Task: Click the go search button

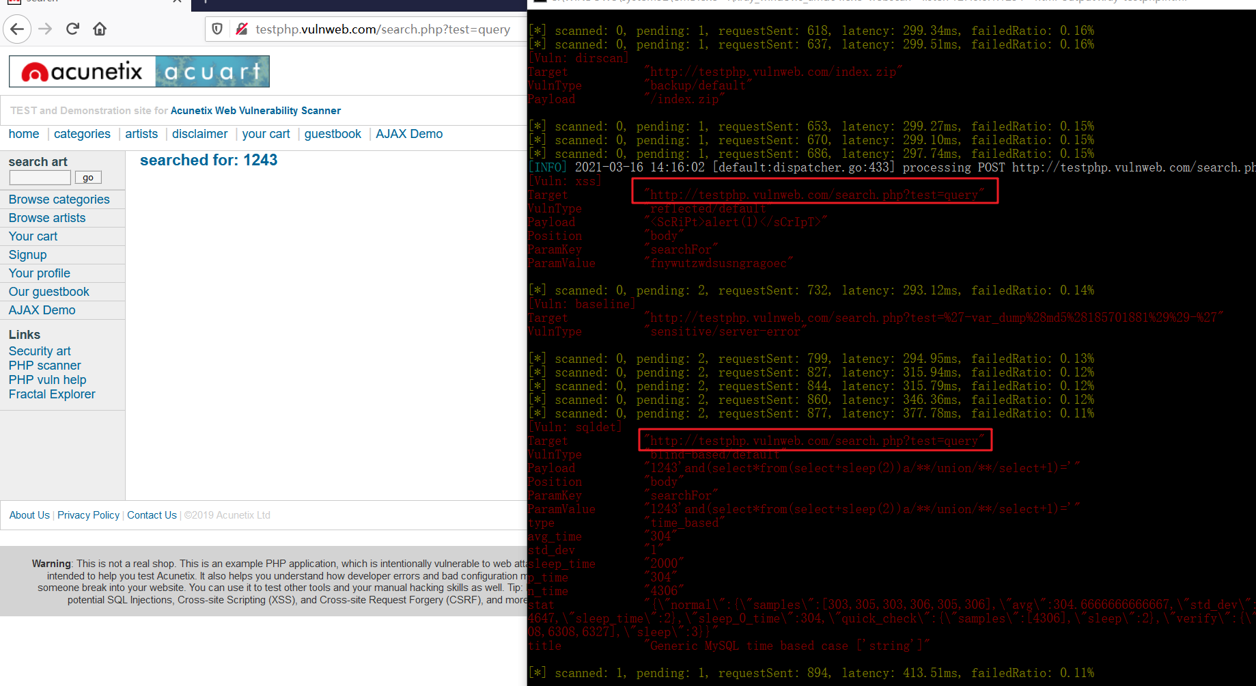Action: [88, 178]
